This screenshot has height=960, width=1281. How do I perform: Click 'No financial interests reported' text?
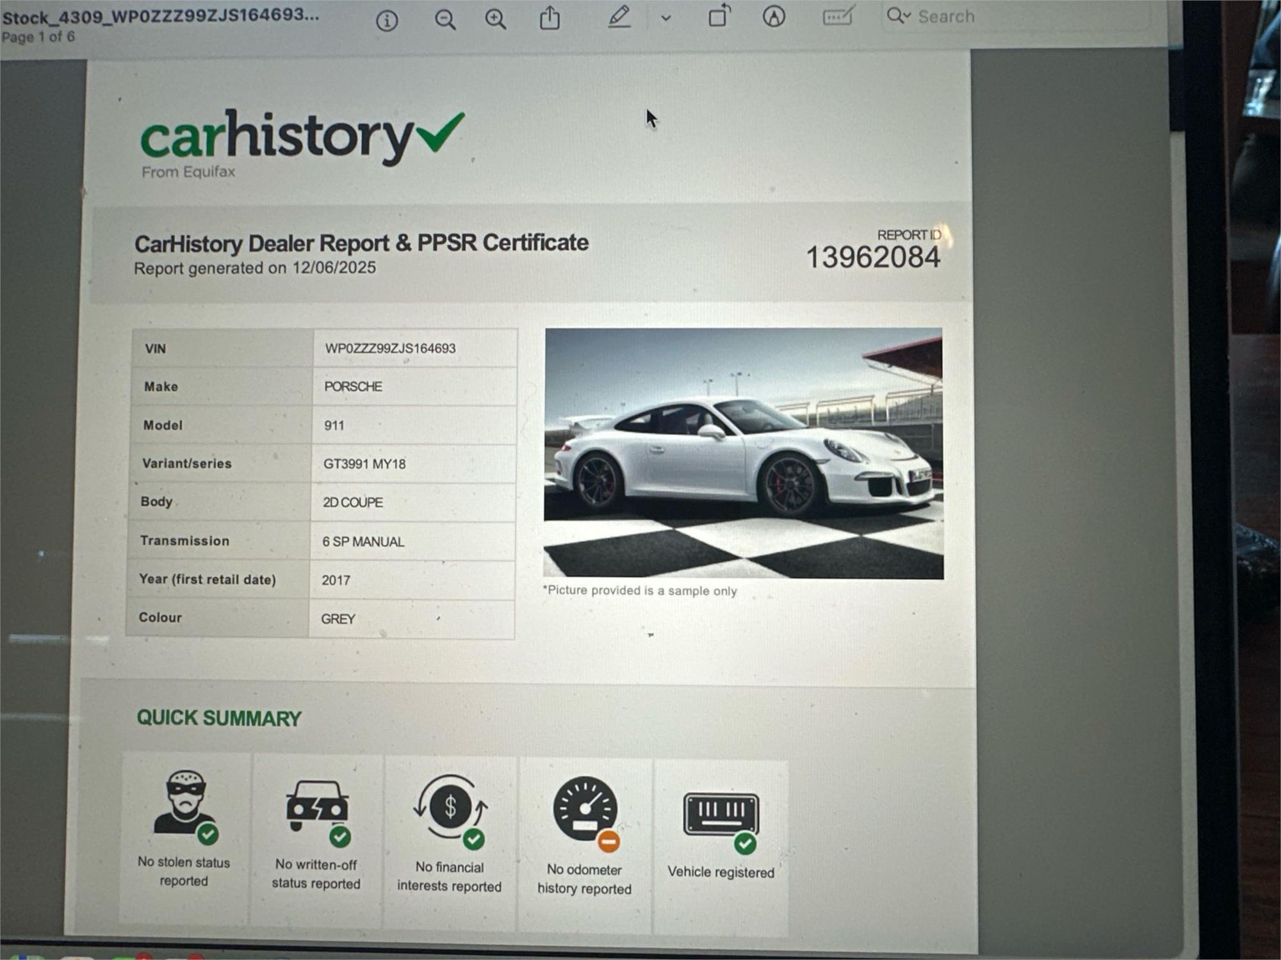(x=450, y=877)
